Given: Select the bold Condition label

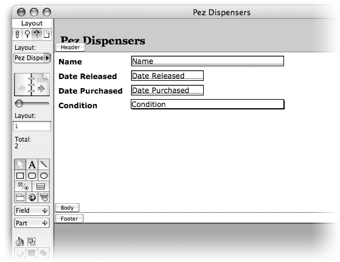Looking at the screenshot, I should pyautogui.click(x=78, y=106).
